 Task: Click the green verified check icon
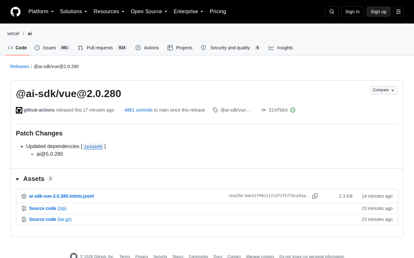[293, 110]
